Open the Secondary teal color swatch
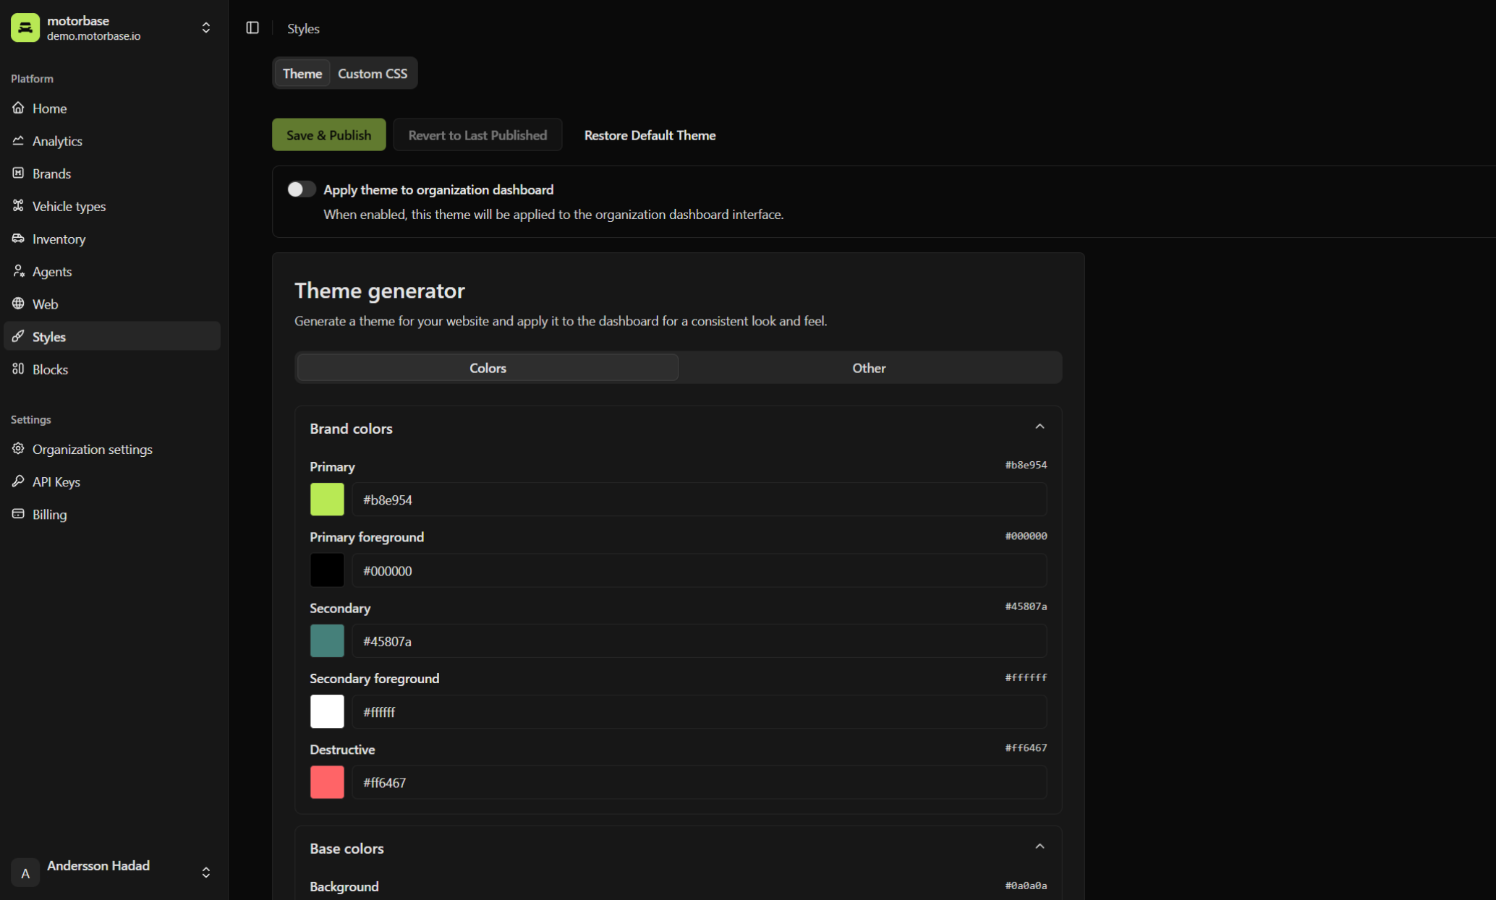1496x900 pixels. pos(327,640)
